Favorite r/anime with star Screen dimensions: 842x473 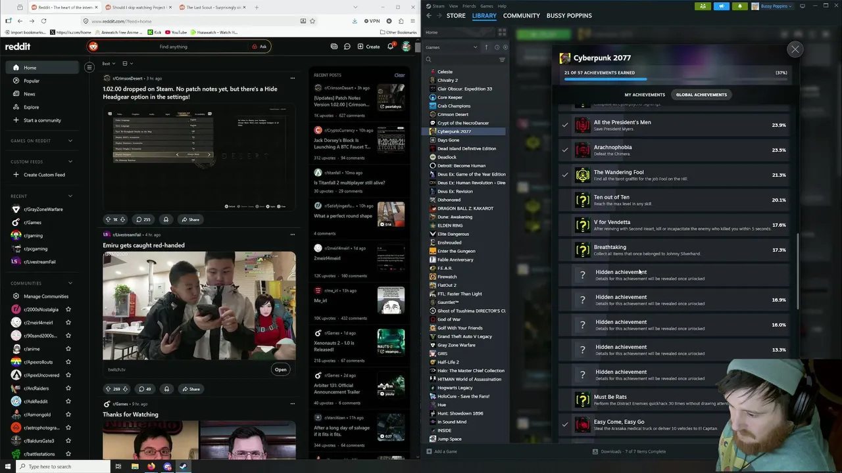(x=68, y=349)
